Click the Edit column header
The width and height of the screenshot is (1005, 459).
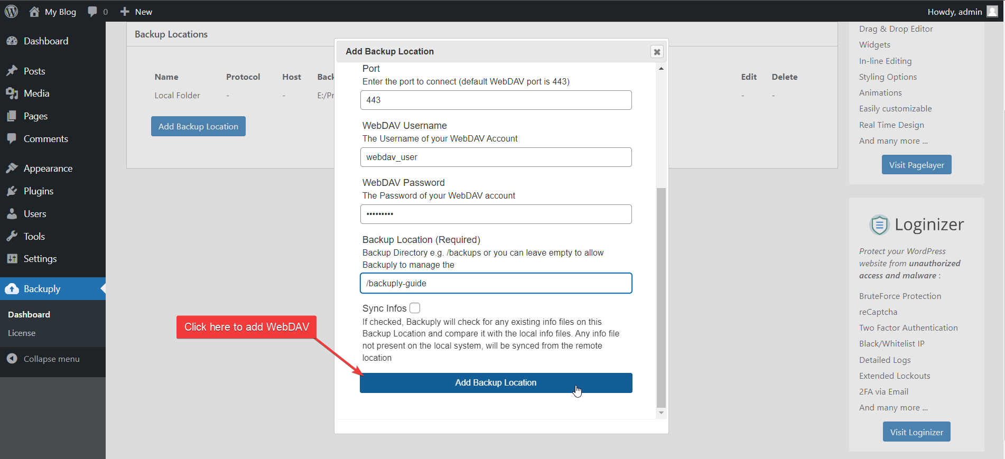pos(749,77)
